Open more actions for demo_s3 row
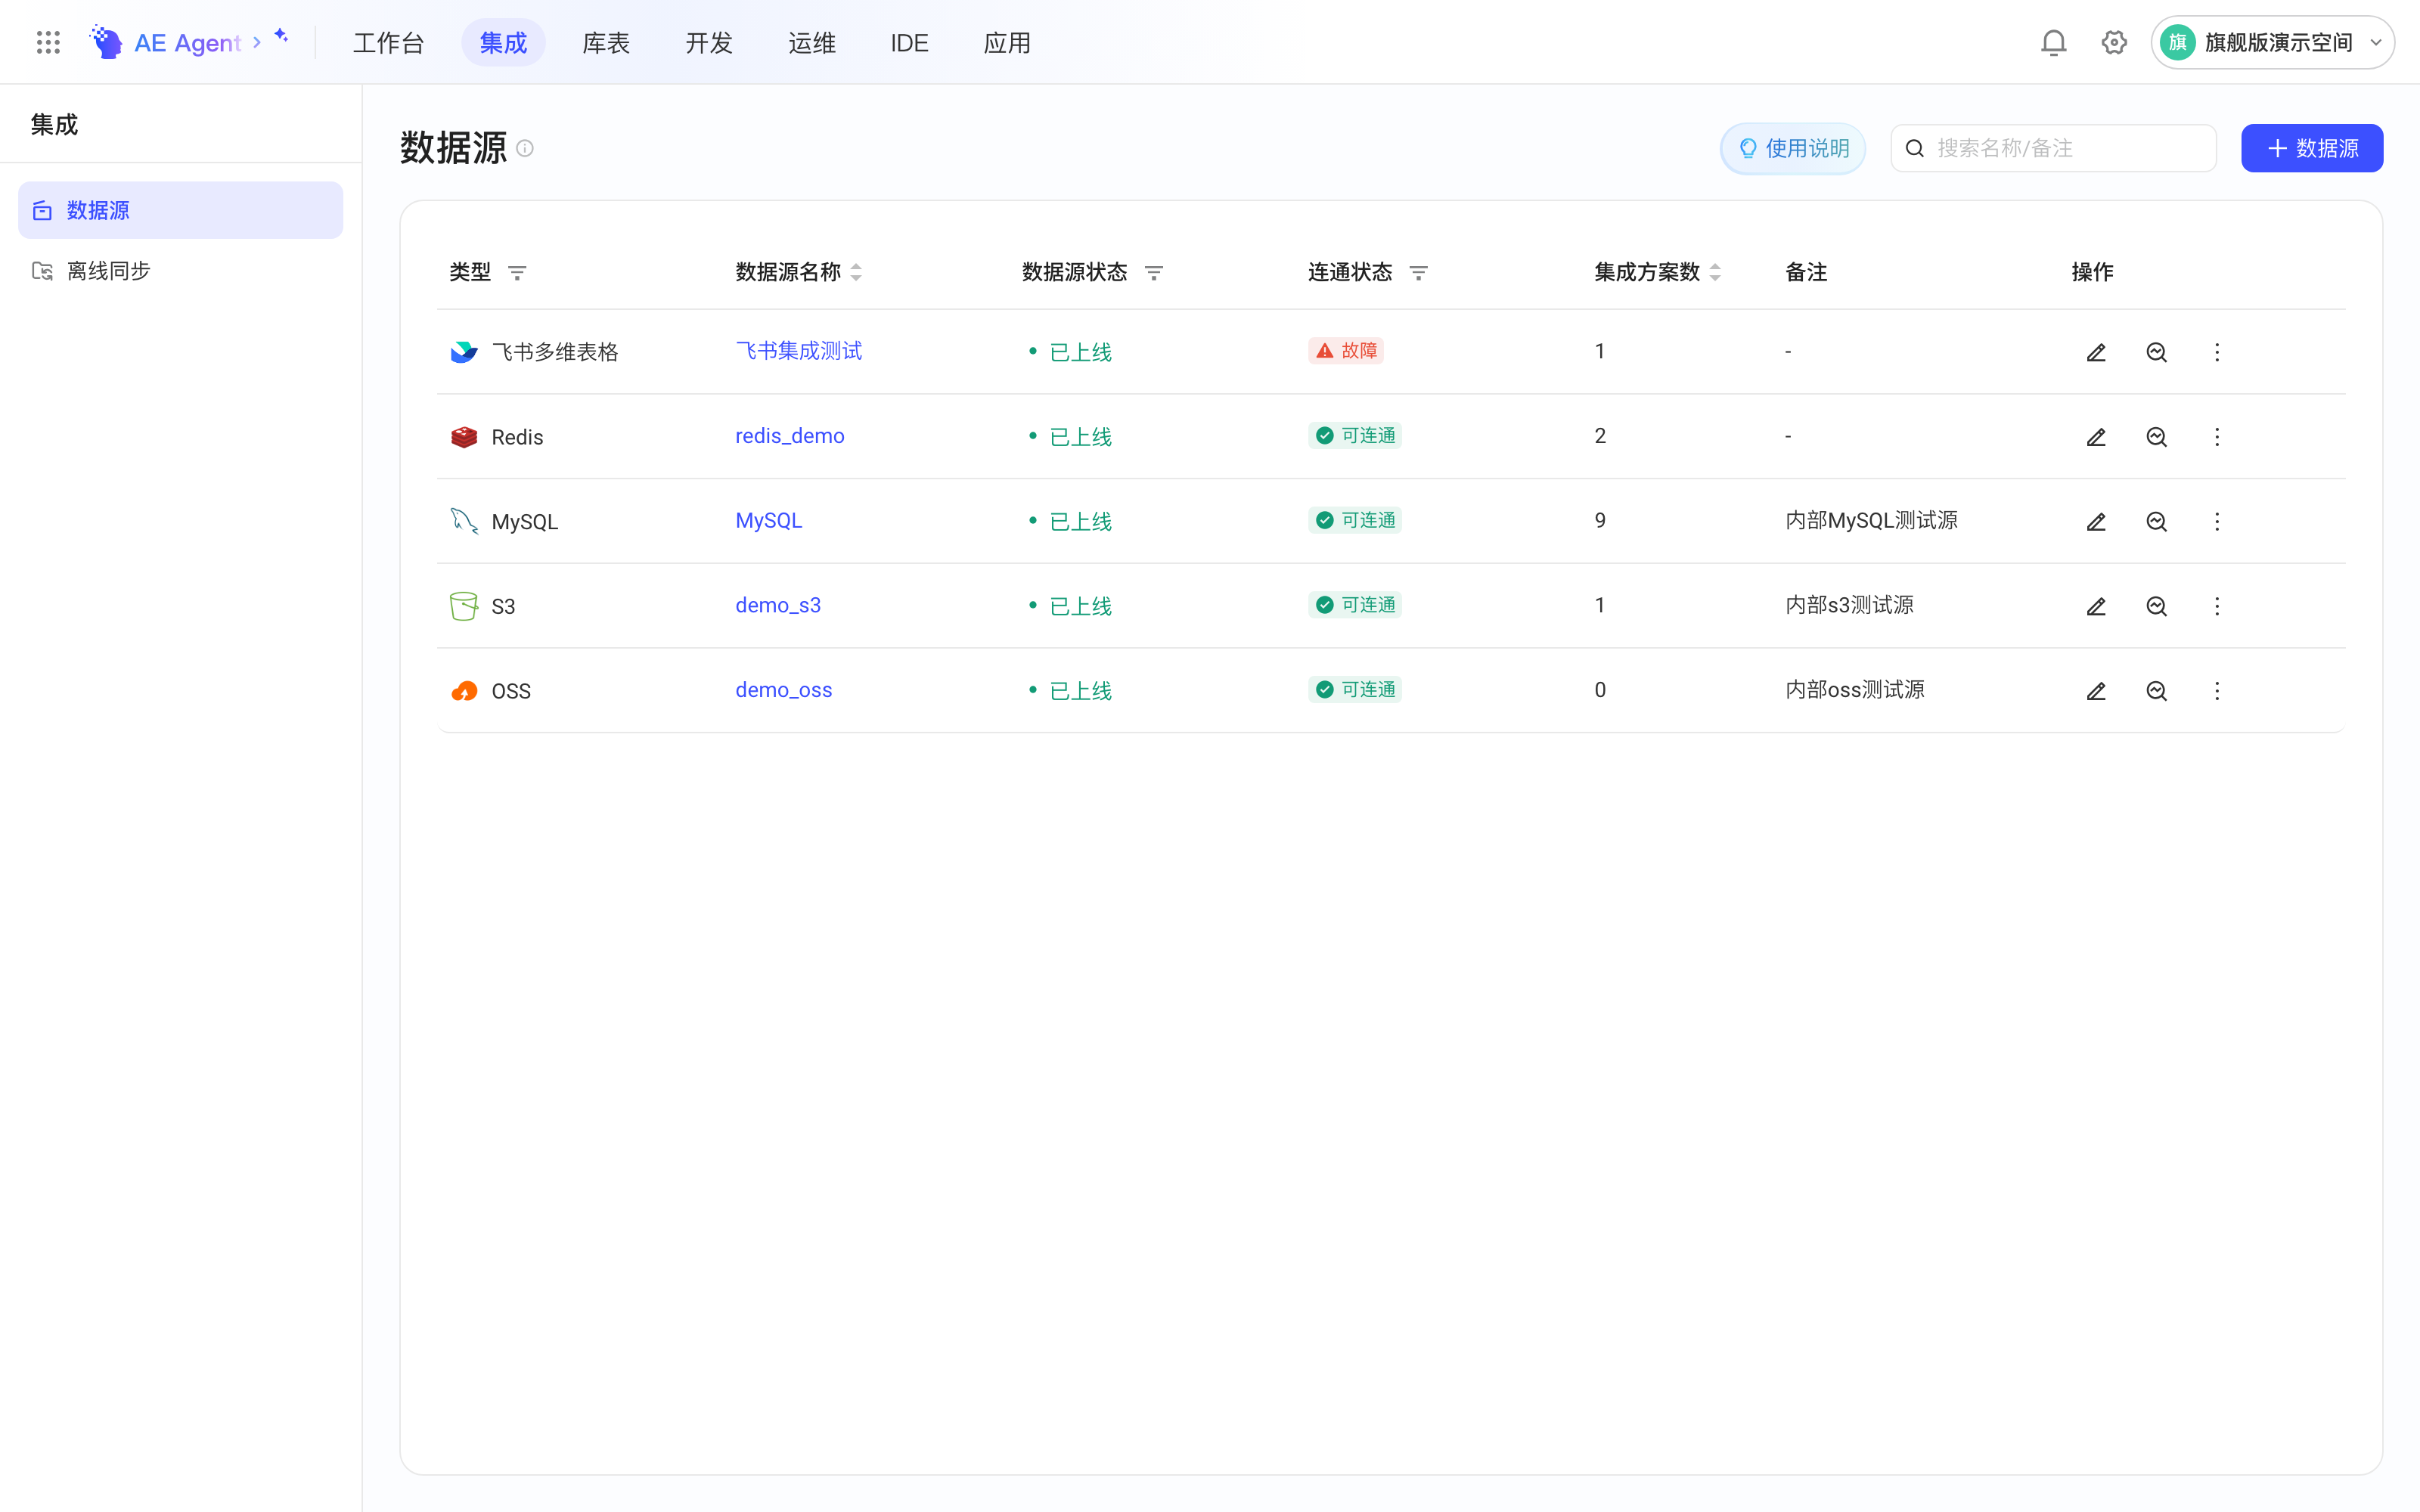The image size is (2420, 1512). [x=2217, y=607]
